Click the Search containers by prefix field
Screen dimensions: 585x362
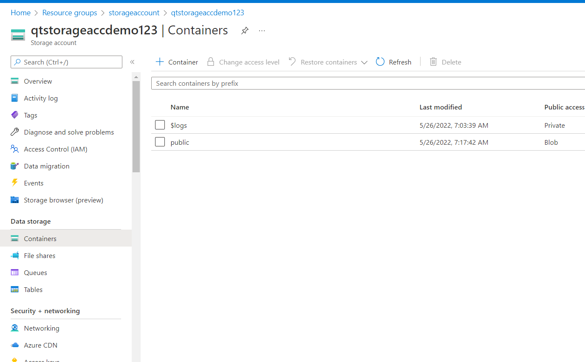[x=368, y=83]
